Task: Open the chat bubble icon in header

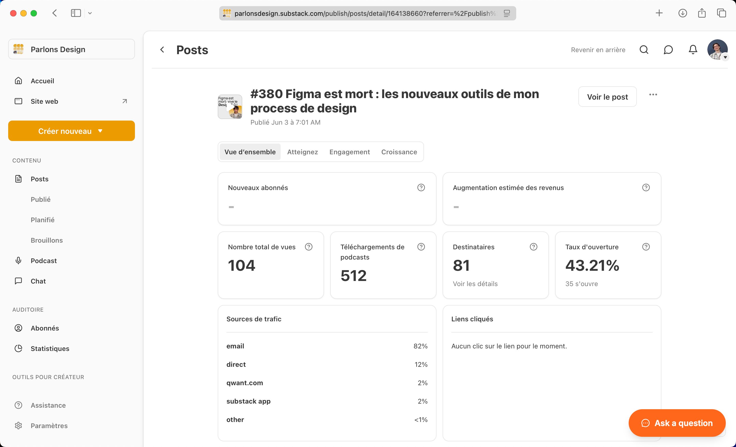Action: coord(668,50)
